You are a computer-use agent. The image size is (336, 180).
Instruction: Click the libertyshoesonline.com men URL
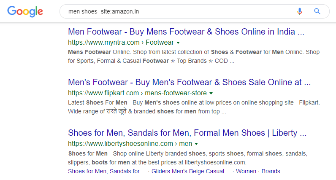130,144
